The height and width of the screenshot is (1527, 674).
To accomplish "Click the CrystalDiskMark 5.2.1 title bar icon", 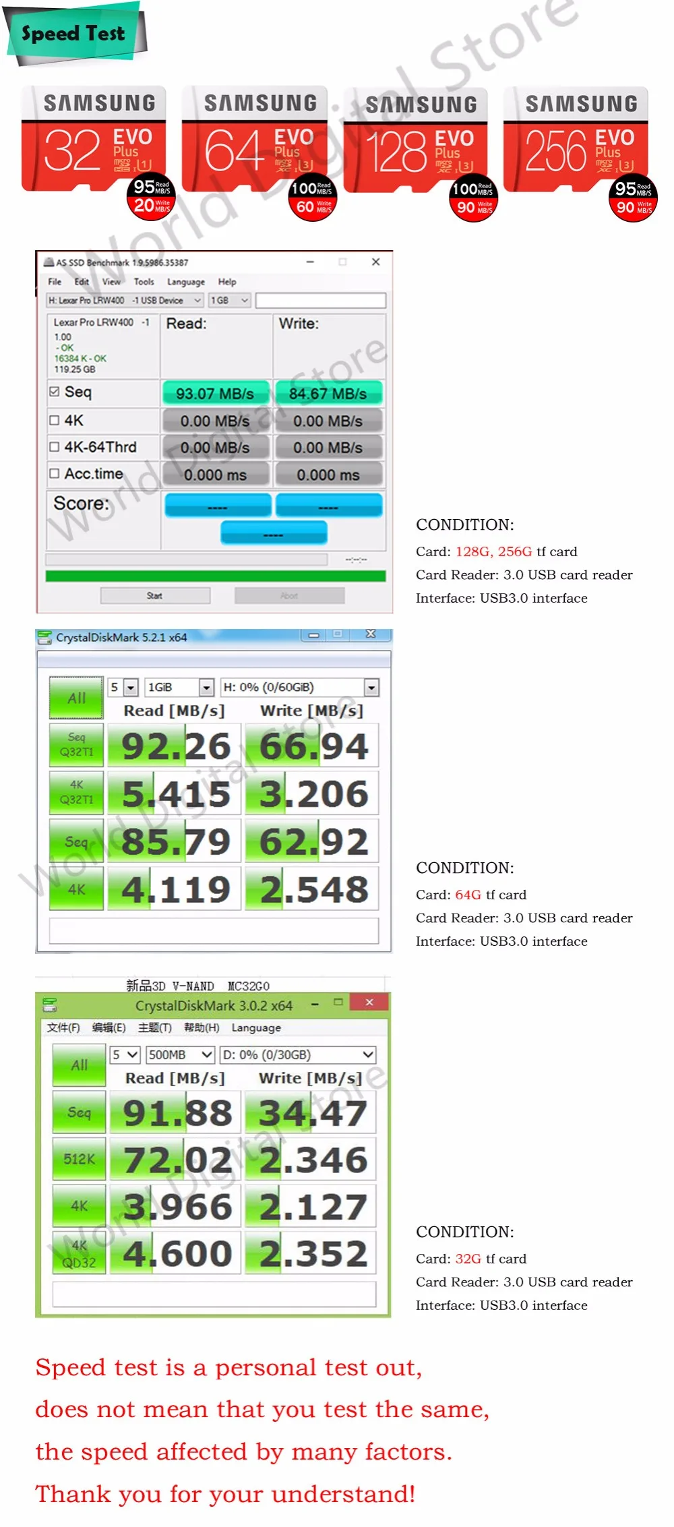I will tap(45, 637).
